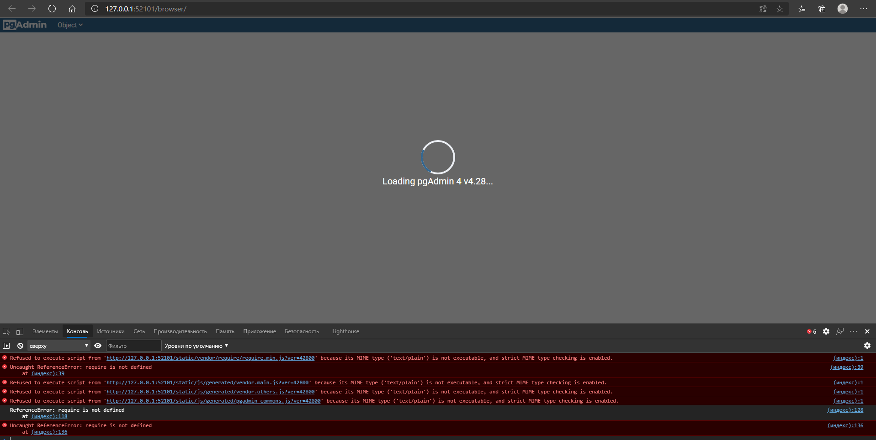The height and width of the screenshot is (440, 876).
Task: Toggle the console sidebar panel icon
Action: coord(6,346)
